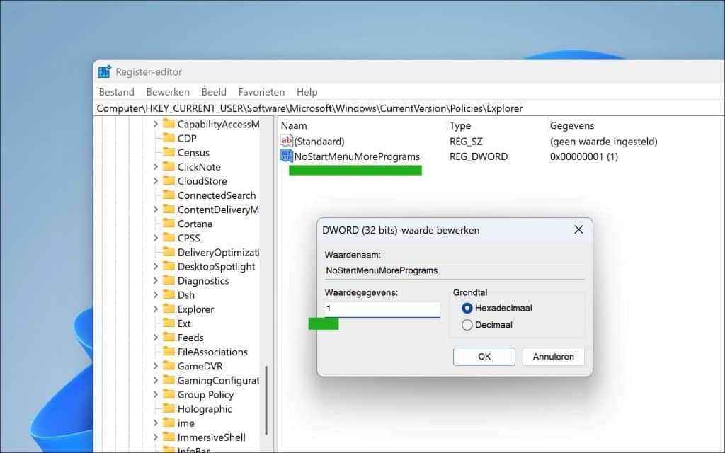Click the Annuleren button
Image resolution: width=725 pixels, height=453 pixels.
point(553,356)
